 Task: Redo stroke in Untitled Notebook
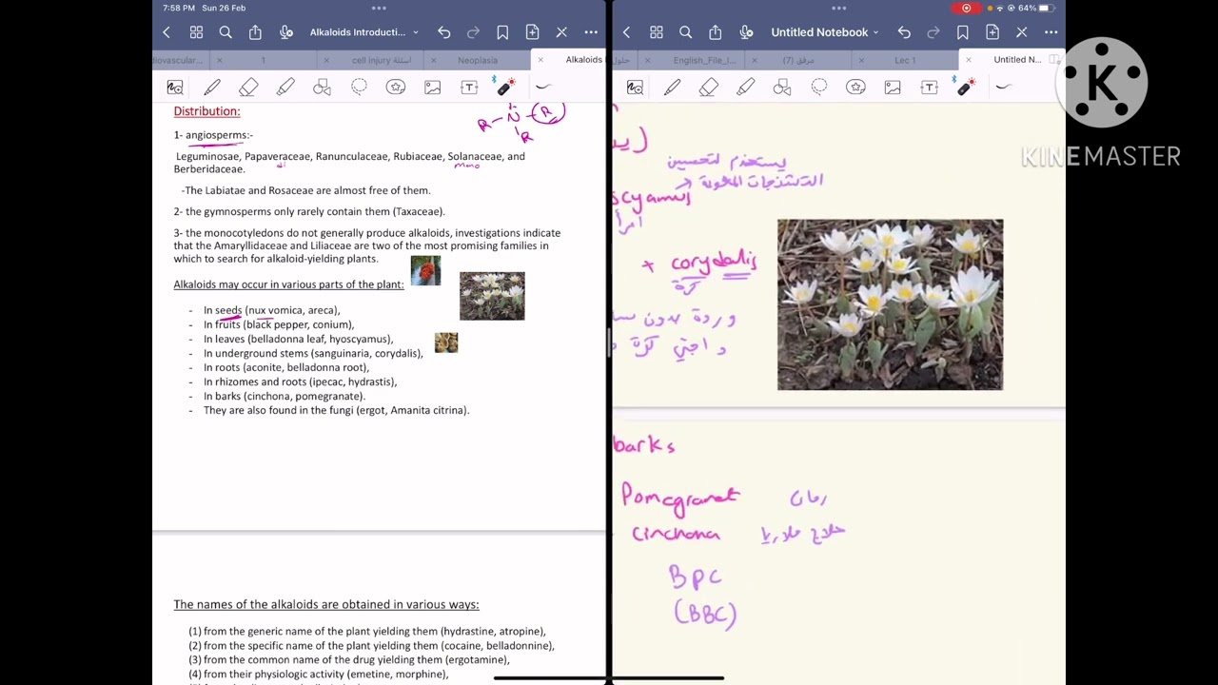point(933,32)
